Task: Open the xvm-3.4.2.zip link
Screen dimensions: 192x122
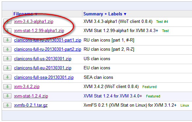Action: tap(27, 87)
